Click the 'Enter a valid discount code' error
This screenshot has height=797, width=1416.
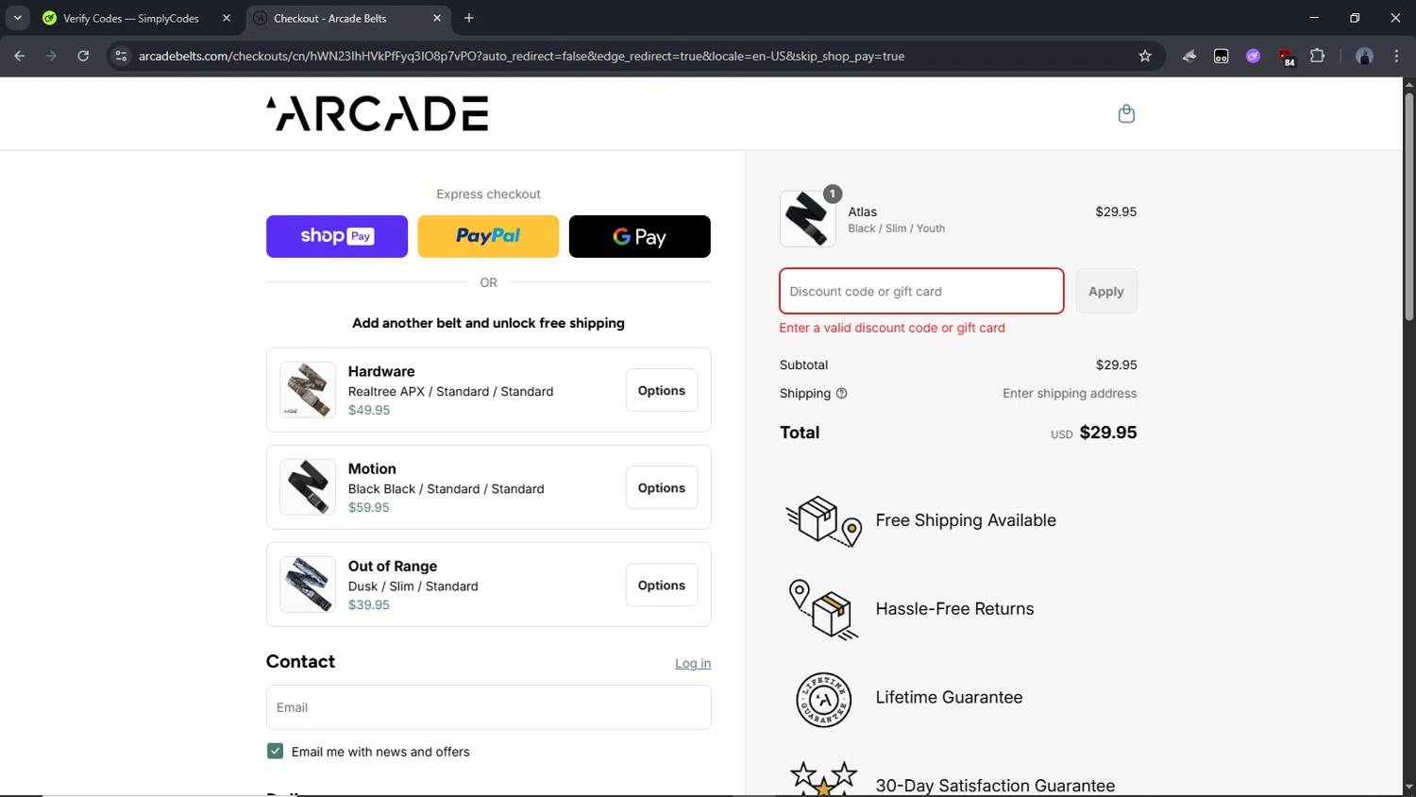(x=892, y=328)
